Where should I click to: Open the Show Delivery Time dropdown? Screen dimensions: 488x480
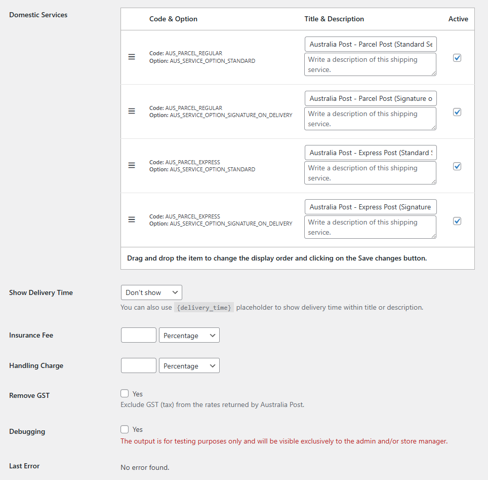tap(151, 292)
